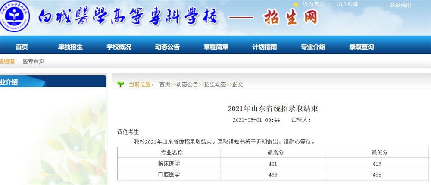Click the paragraph about 录取通知书将于近期寄出
Image resolution: width=431 pixels, height=185 pixels.
click(224, 142)
